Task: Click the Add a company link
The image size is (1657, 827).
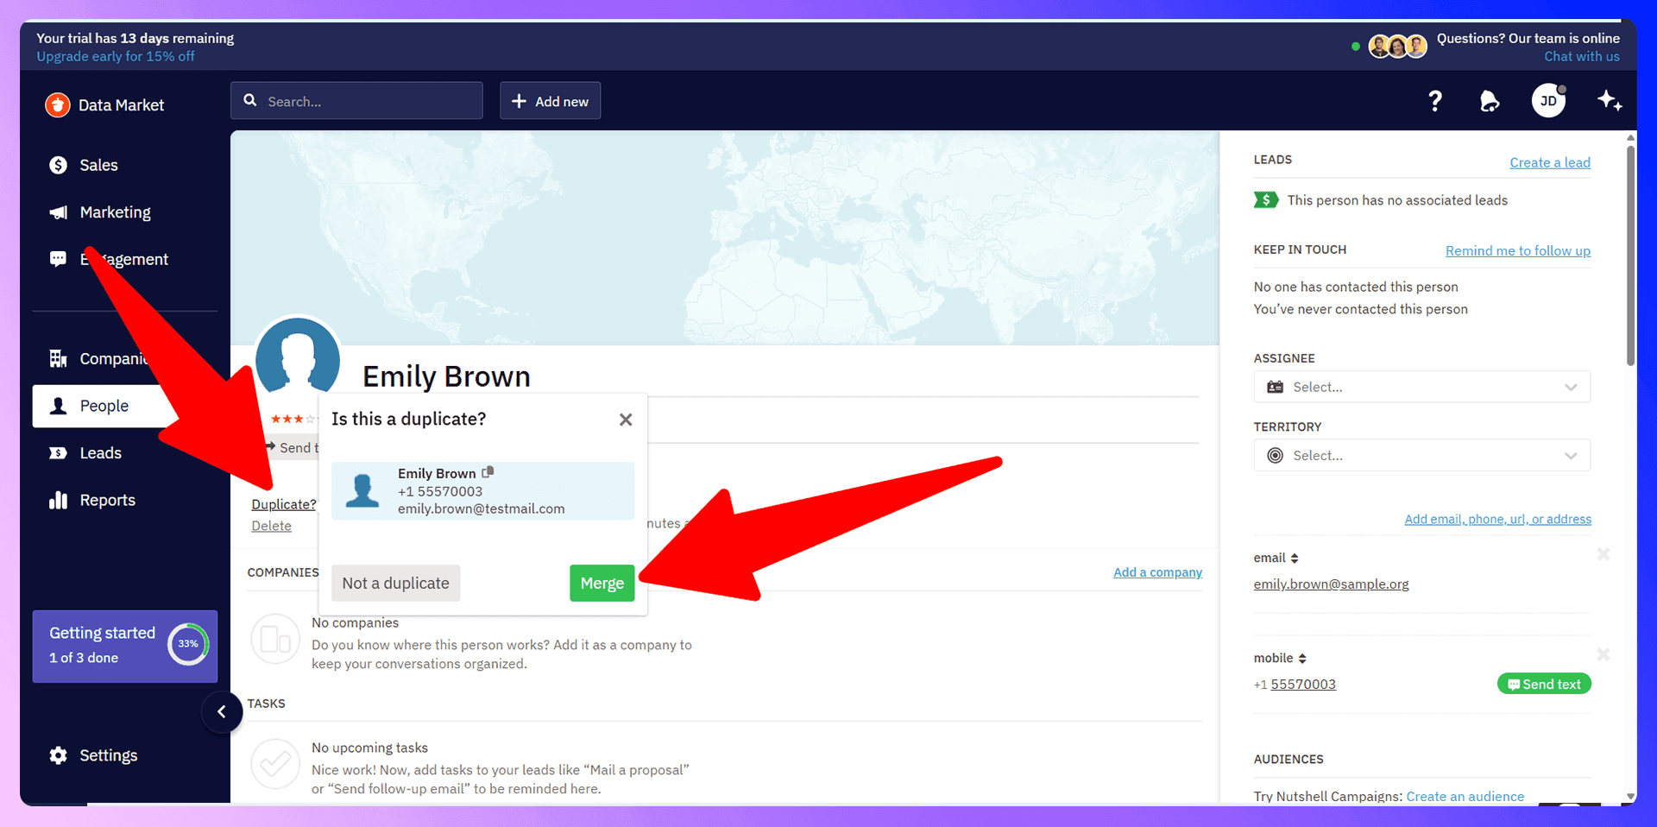Action: [1157, 572]
